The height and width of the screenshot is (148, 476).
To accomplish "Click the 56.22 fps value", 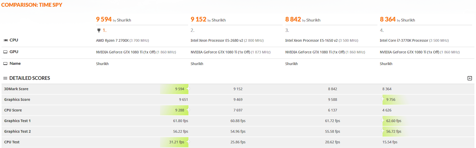I will point(181,131).
